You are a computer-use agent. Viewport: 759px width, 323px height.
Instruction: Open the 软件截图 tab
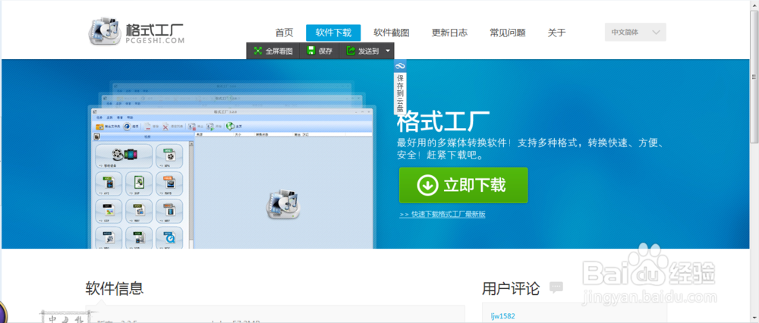tap(392, 33)
